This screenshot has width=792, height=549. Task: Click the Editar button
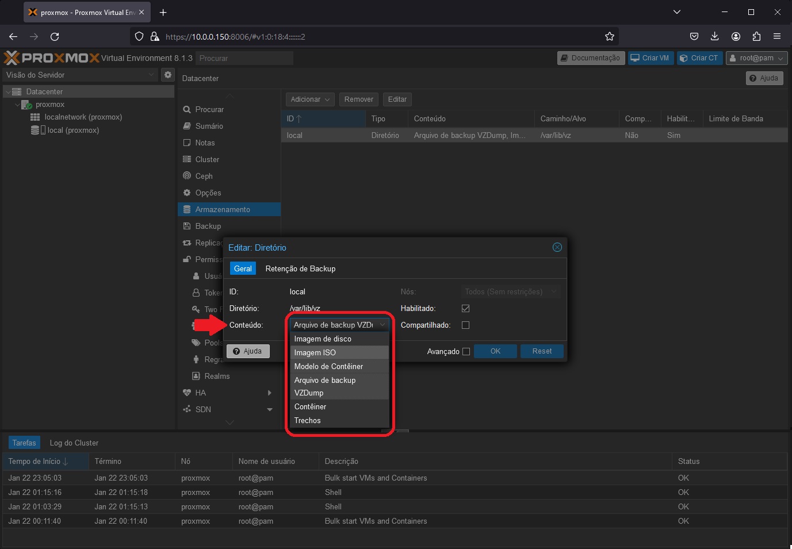397,99
